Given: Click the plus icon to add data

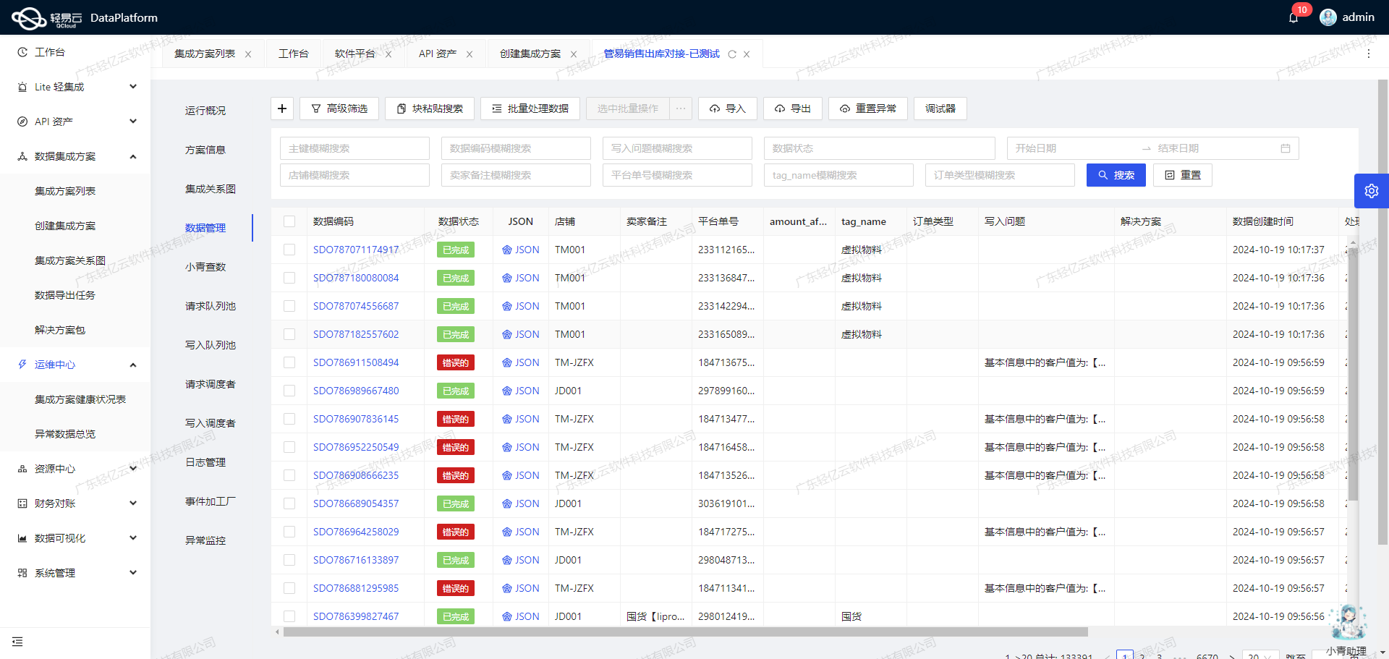Looking at the screenshot, I should (x=282, y=109).
